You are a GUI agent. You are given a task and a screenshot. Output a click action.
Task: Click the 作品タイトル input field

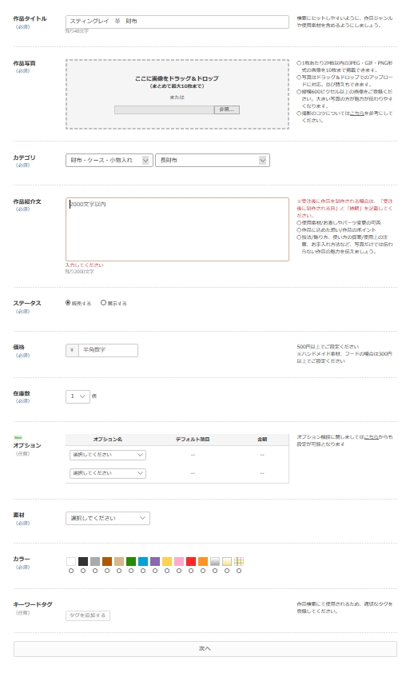pos(177,22)
